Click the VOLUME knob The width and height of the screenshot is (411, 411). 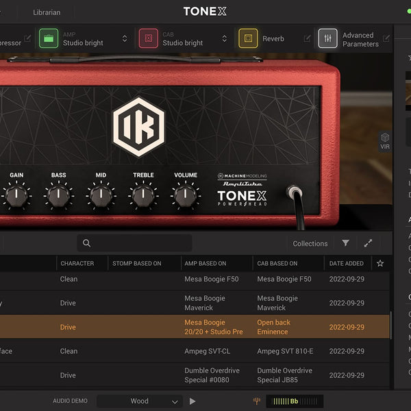coord(186,195)
